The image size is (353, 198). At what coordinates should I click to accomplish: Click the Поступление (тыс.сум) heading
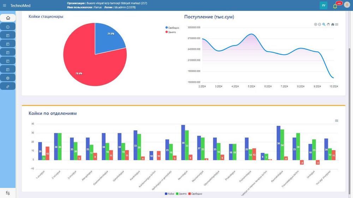(209, 17)
